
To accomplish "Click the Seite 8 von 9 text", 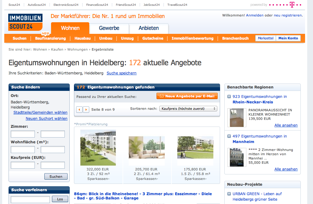I will tap(103, 109).
